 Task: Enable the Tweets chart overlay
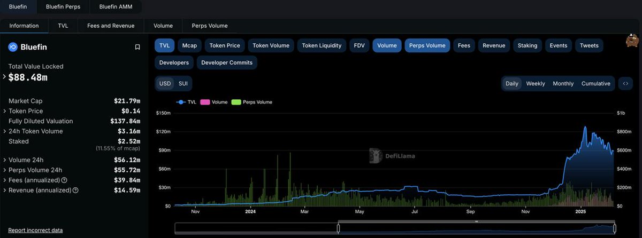coord(589,46)
